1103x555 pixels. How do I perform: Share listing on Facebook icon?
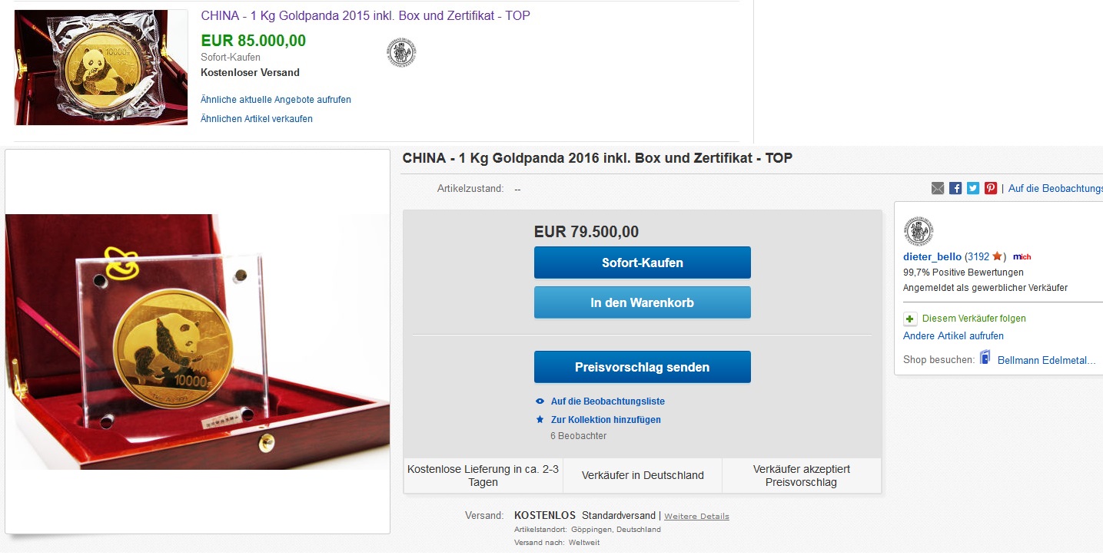point(955,188)
